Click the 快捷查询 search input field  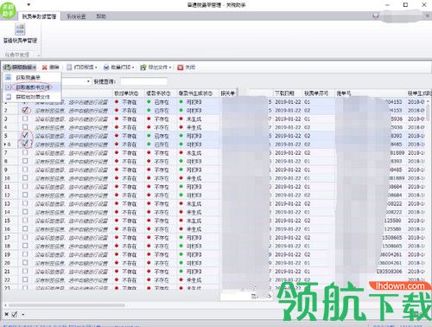coord(143,81)
